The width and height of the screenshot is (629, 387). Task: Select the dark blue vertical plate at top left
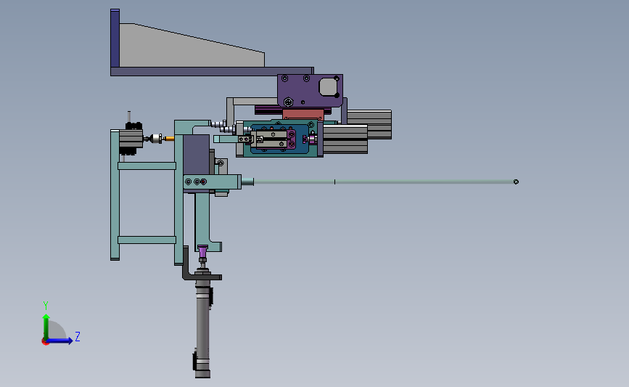[x=115, y=38]
